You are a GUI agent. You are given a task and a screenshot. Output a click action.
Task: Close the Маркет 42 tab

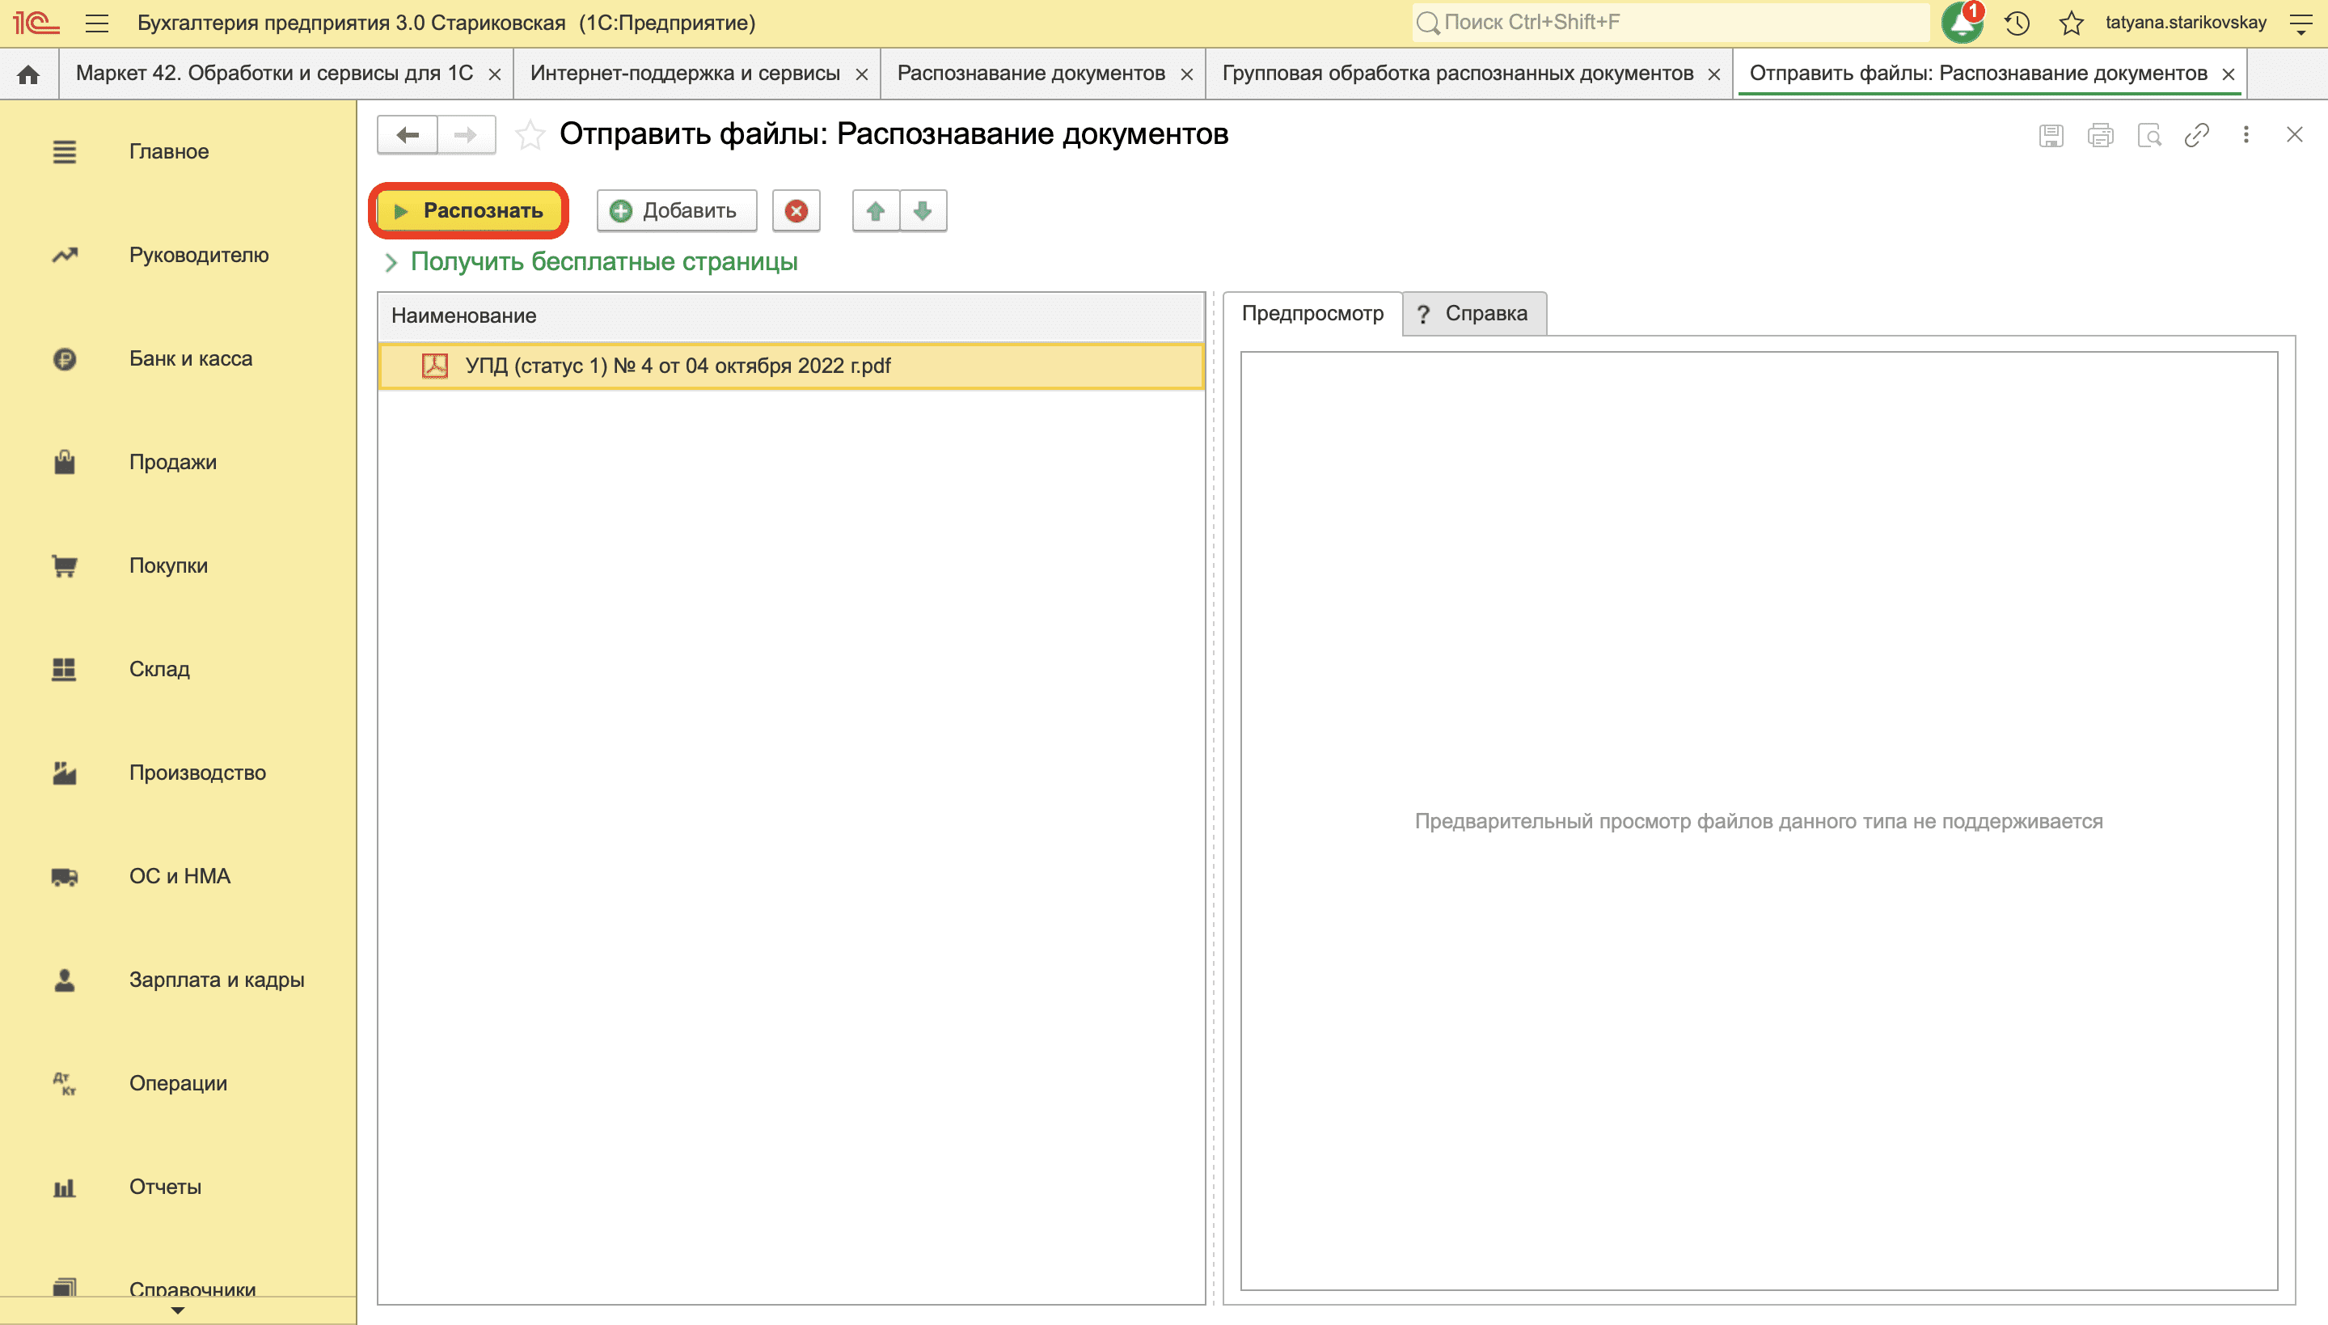click(495, 74)
